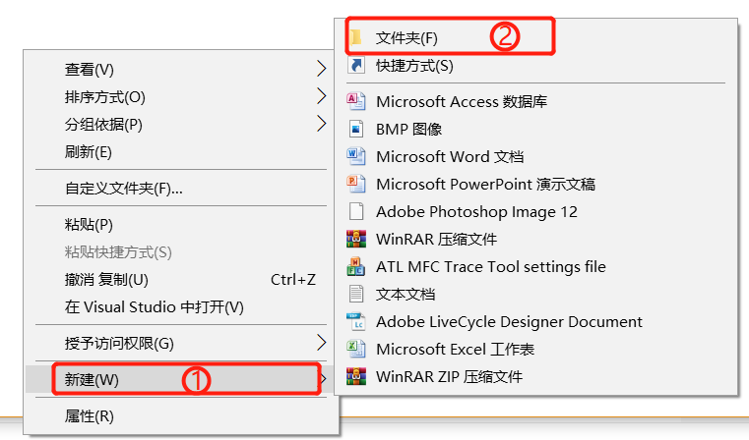
Task: Click the WinRAR archive icon
Action: (356, 239)
